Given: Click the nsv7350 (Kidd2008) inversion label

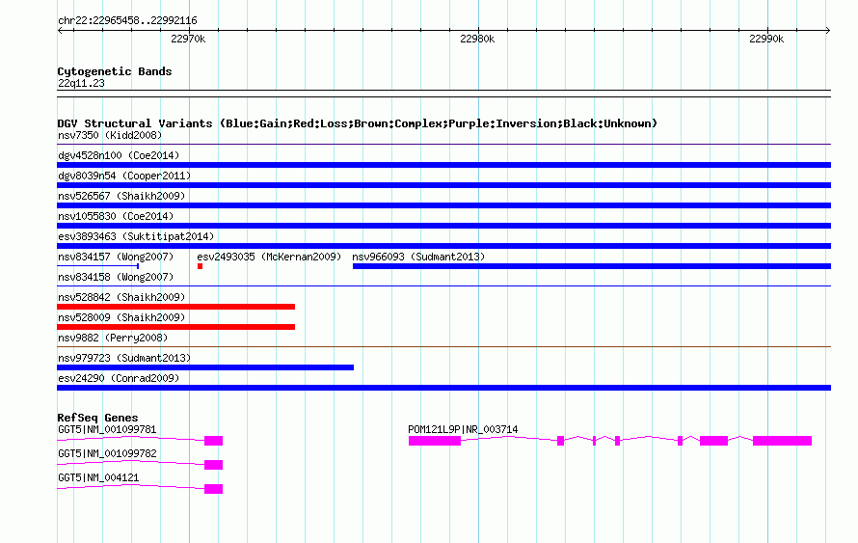Looking at the screenshot, I should coord(110,135).
